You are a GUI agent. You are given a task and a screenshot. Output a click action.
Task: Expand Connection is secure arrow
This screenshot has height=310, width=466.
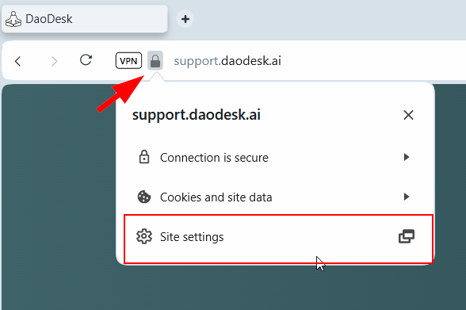pos(407,157)
